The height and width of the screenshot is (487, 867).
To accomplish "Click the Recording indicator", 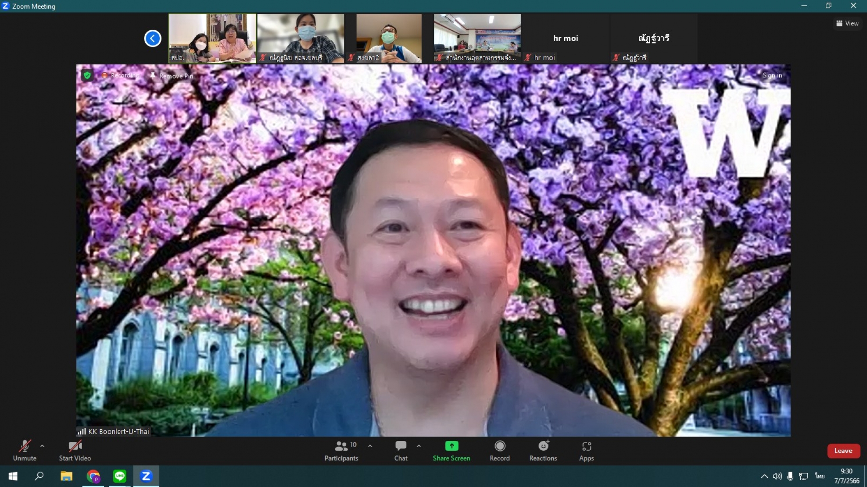I will coord(121,75).
